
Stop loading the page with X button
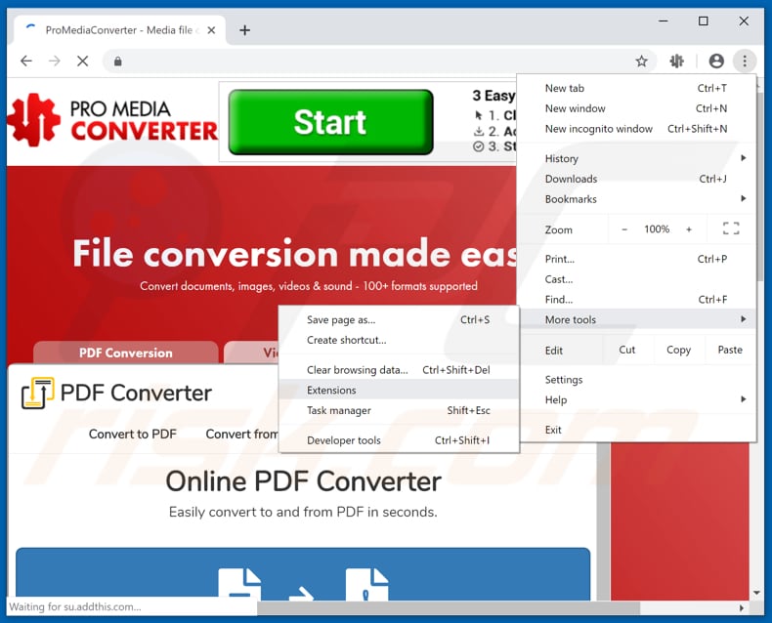[x=83, y=61]
